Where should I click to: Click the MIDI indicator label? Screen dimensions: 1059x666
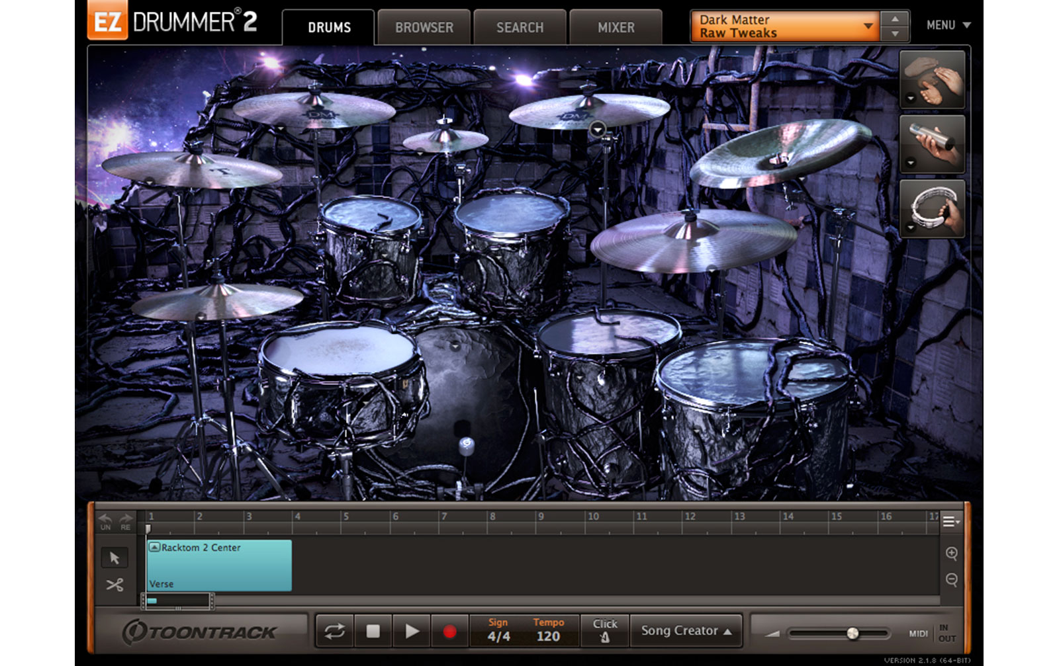pyautogui.click(x=918, y=634)
